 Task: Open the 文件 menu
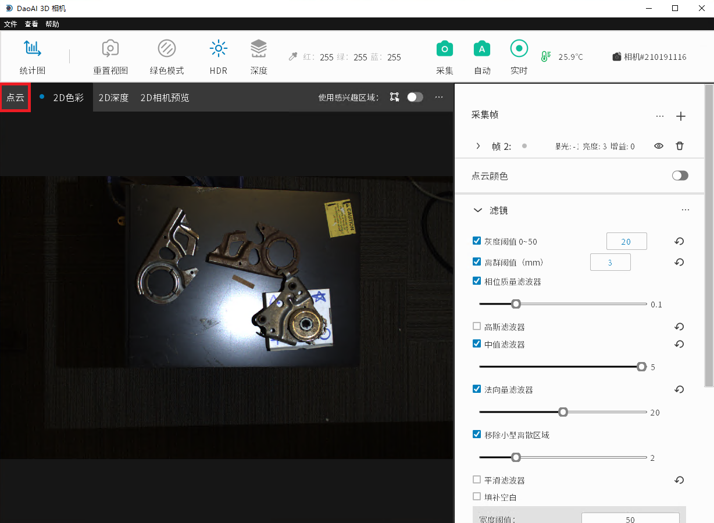click(10, 24)
